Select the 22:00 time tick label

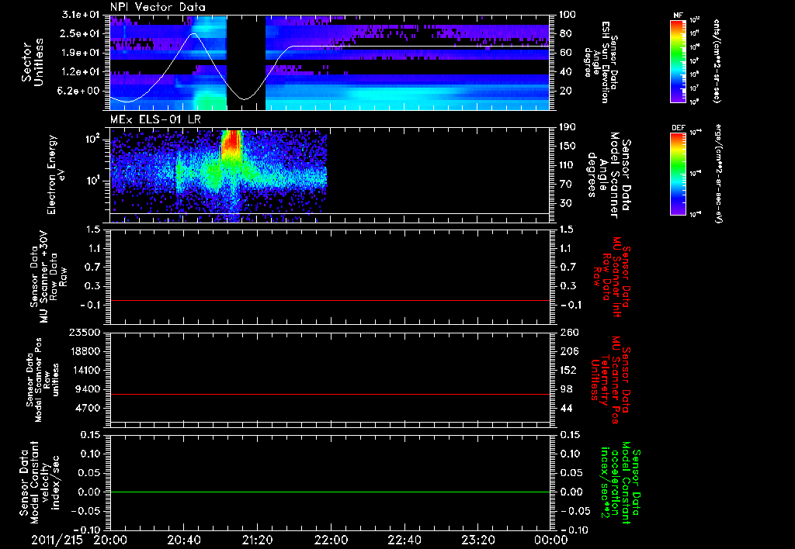coord(331,540)
